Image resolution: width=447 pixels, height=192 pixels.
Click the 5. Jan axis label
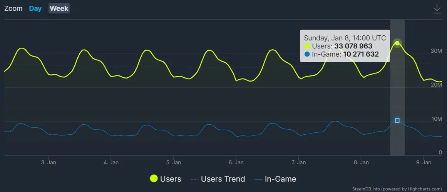[174, 162]
